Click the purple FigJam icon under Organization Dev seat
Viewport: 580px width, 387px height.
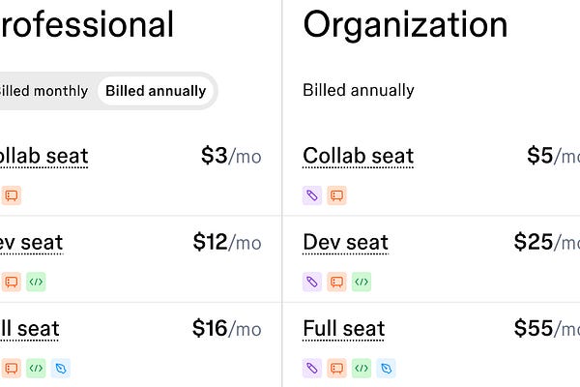tap(312, 282)
